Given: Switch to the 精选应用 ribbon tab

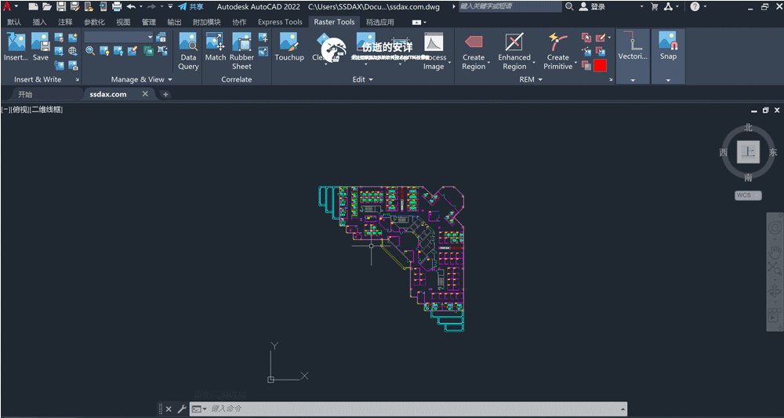Looking at the screenshot, I should point(380,22).
